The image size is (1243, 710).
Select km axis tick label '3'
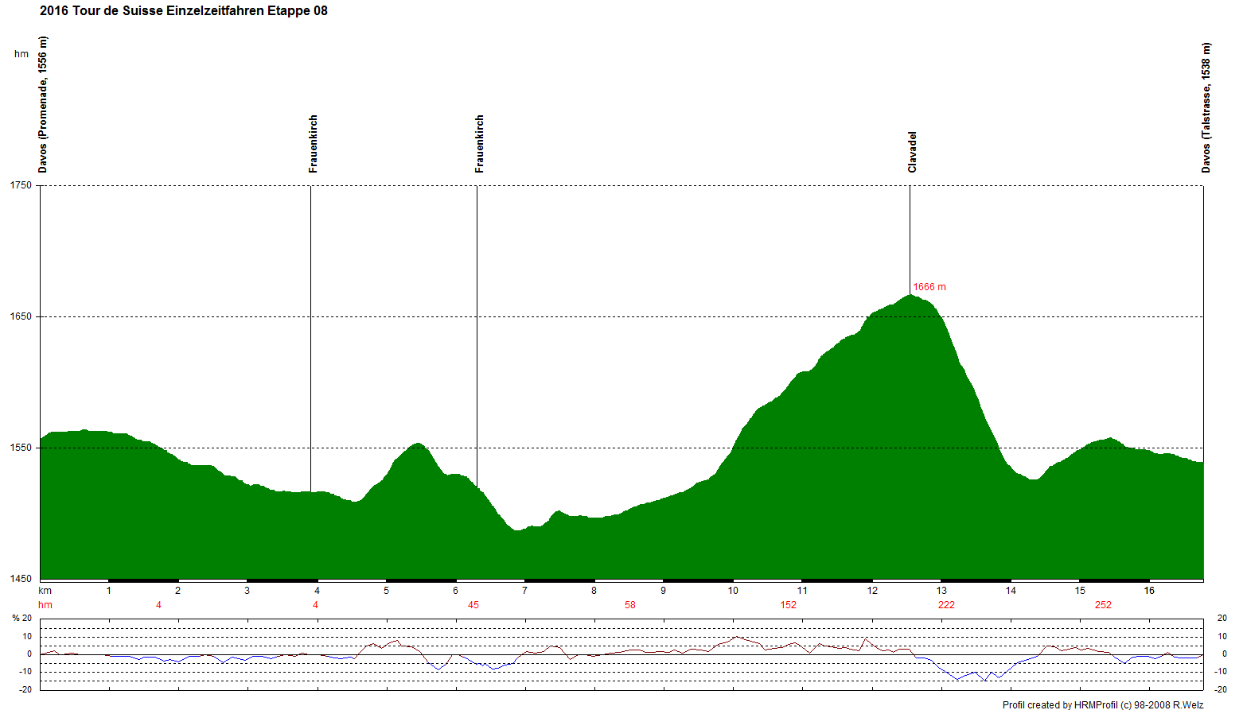[x=247, y=591]
